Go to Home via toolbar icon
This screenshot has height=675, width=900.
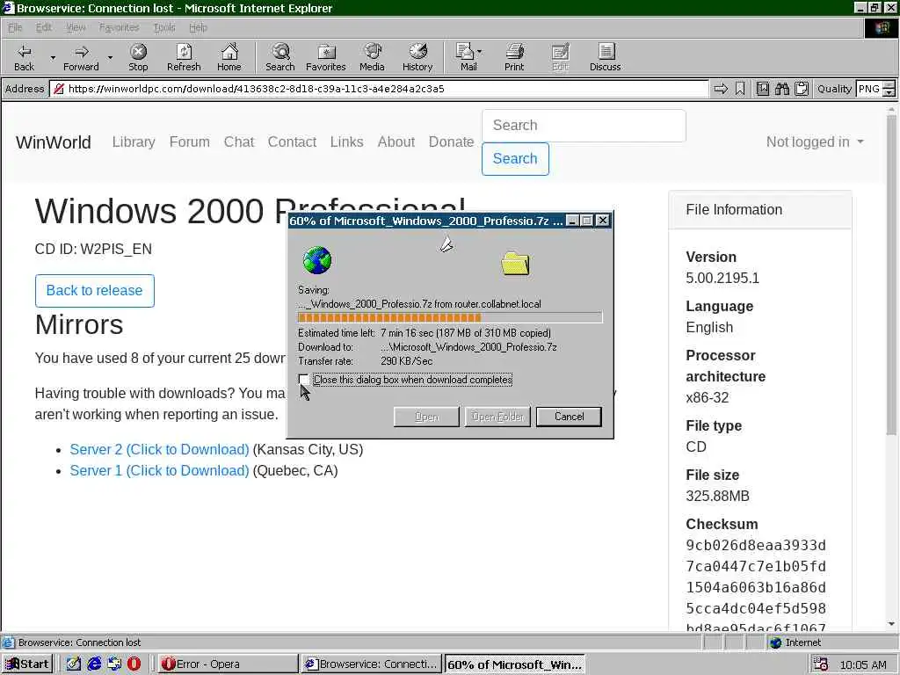point(229,57)
